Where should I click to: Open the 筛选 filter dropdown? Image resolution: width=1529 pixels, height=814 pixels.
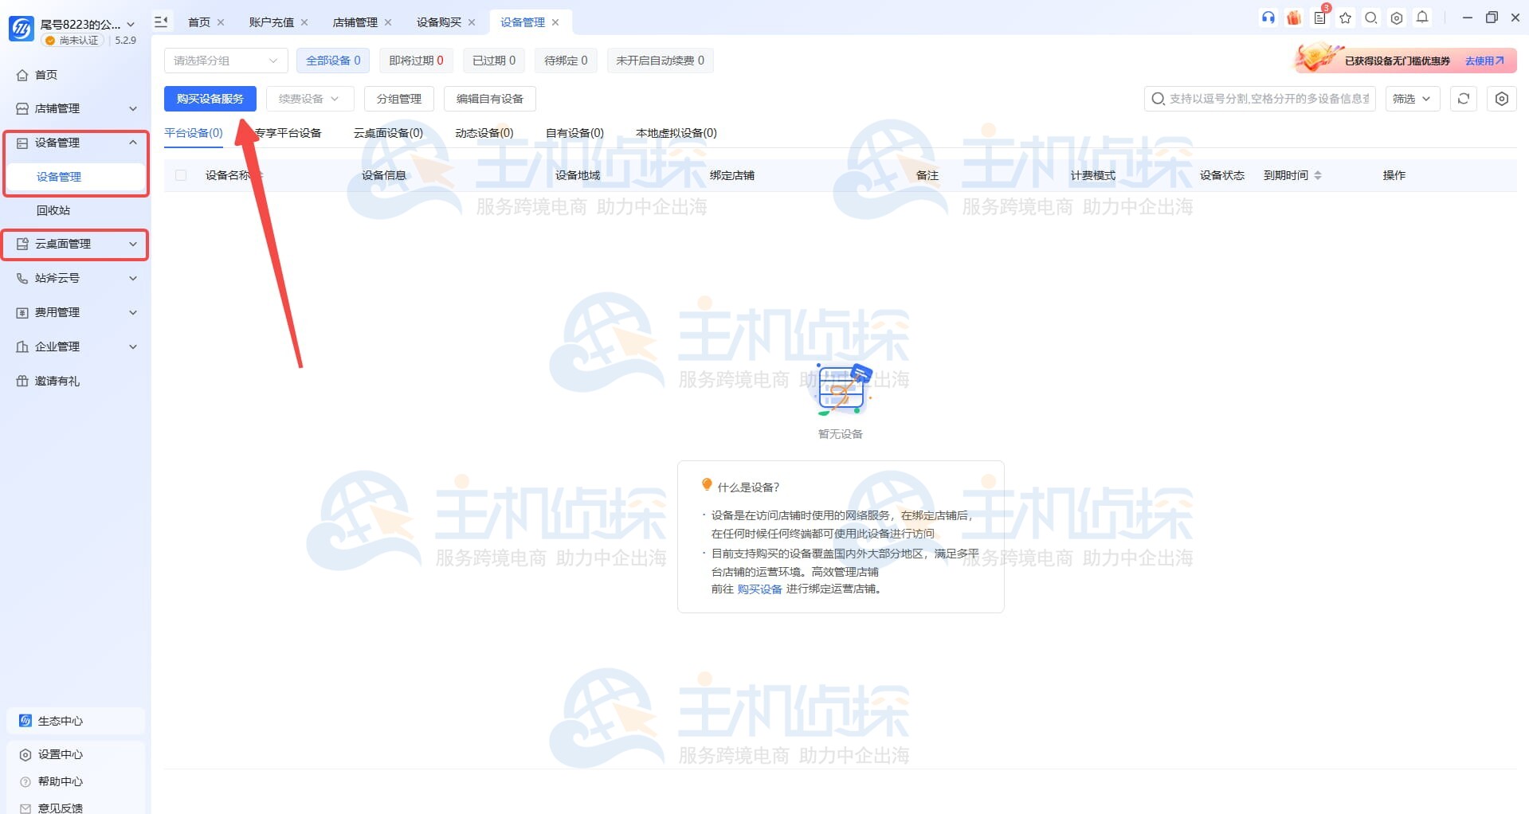click(x=1410, y=99)
